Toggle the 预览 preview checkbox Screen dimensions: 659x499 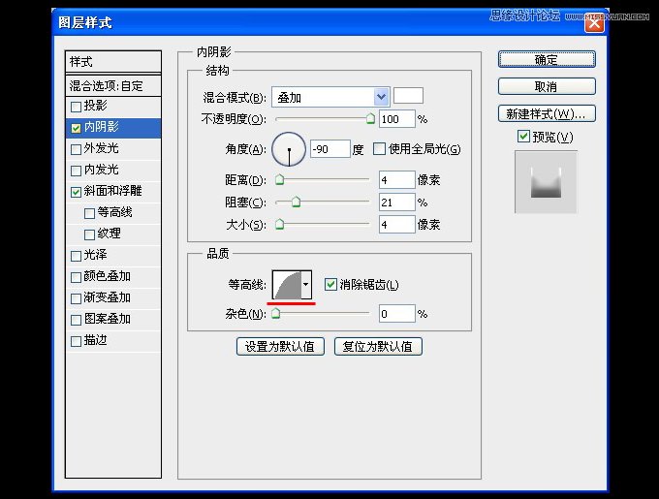pyautogui.click(x=523, y=136)
